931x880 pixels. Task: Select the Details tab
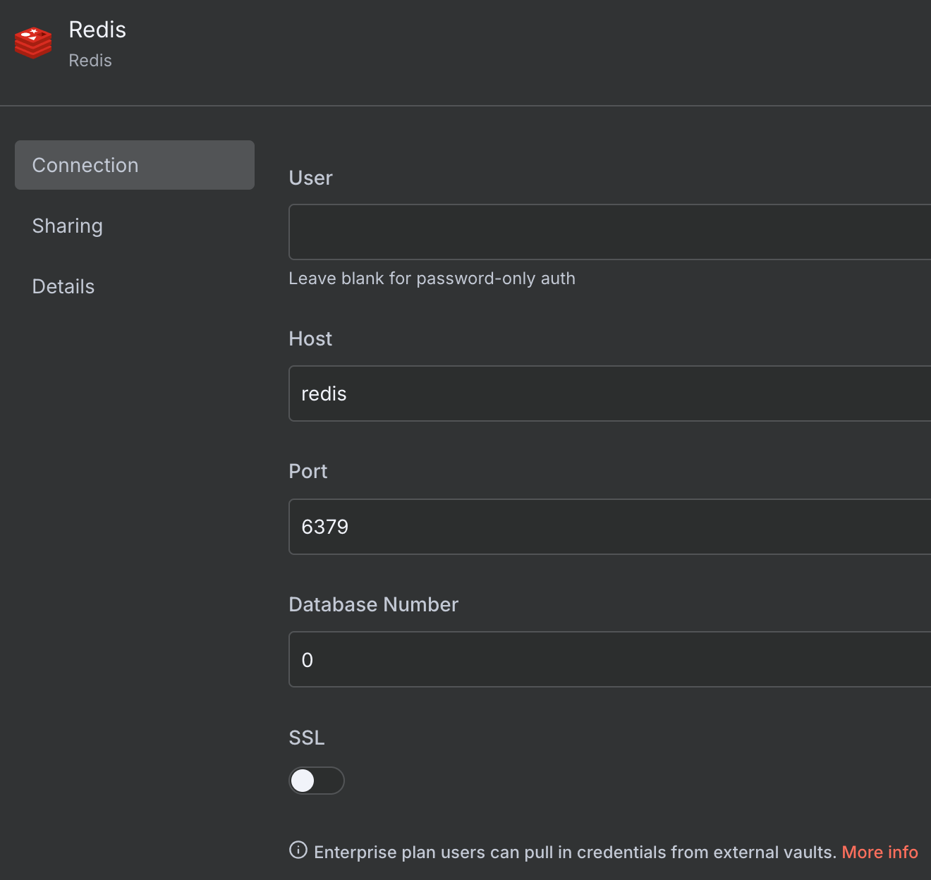coord(63,286)
